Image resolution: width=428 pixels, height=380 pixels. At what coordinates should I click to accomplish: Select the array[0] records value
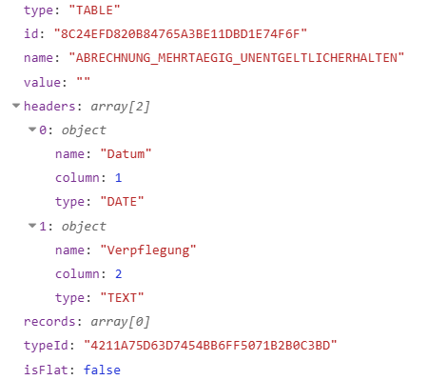click(120, 322)
